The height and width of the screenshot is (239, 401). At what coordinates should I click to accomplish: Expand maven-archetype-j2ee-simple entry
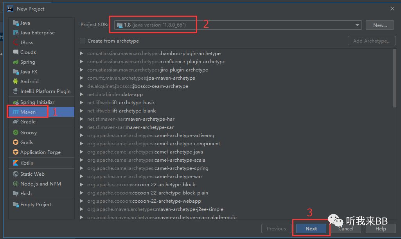[82, 209]
